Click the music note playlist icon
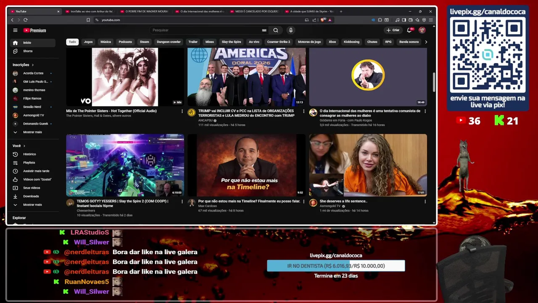Viewport: 538px width, 303px height. [397, 20]
